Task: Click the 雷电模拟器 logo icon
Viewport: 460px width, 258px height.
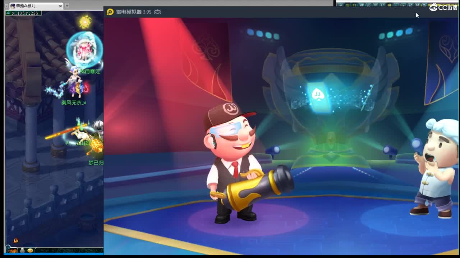Action: [x=110, y=12]
